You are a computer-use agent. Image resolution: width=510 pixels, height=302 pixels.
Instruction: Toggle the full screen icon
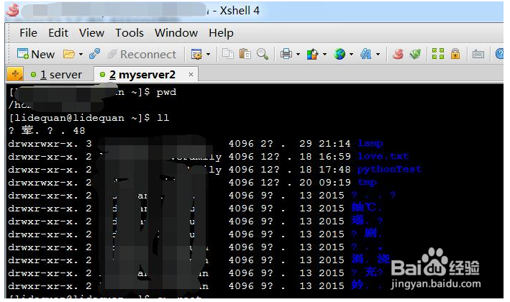click(x=438, y=54)
